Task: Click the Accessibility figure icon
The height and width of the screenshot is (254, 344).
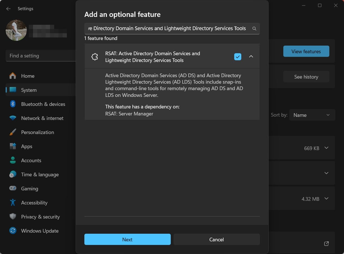Action: [x=13, y=202]
